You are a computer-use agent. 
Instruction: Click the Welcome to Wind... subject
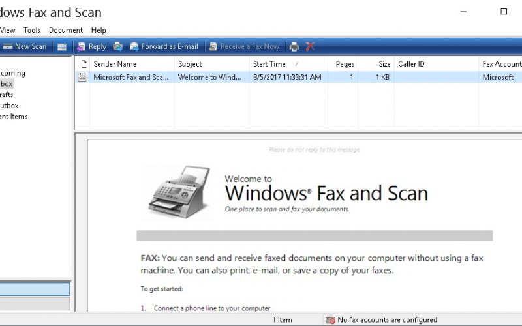pyautogui.click(x=209, y=77)
